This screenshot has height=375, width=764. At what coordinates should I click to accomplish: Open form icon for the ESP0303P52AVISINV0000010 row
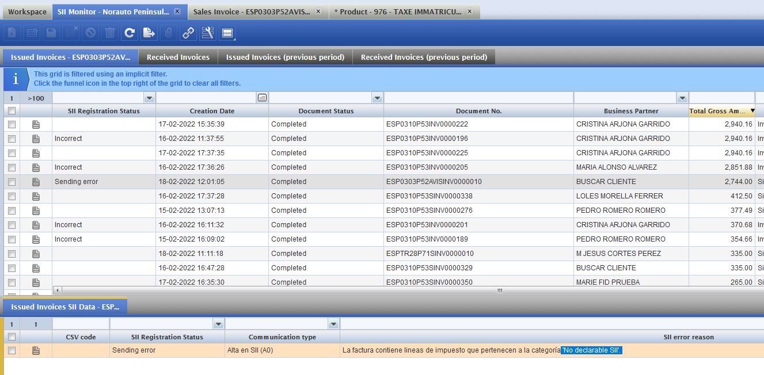pos(36,182)
